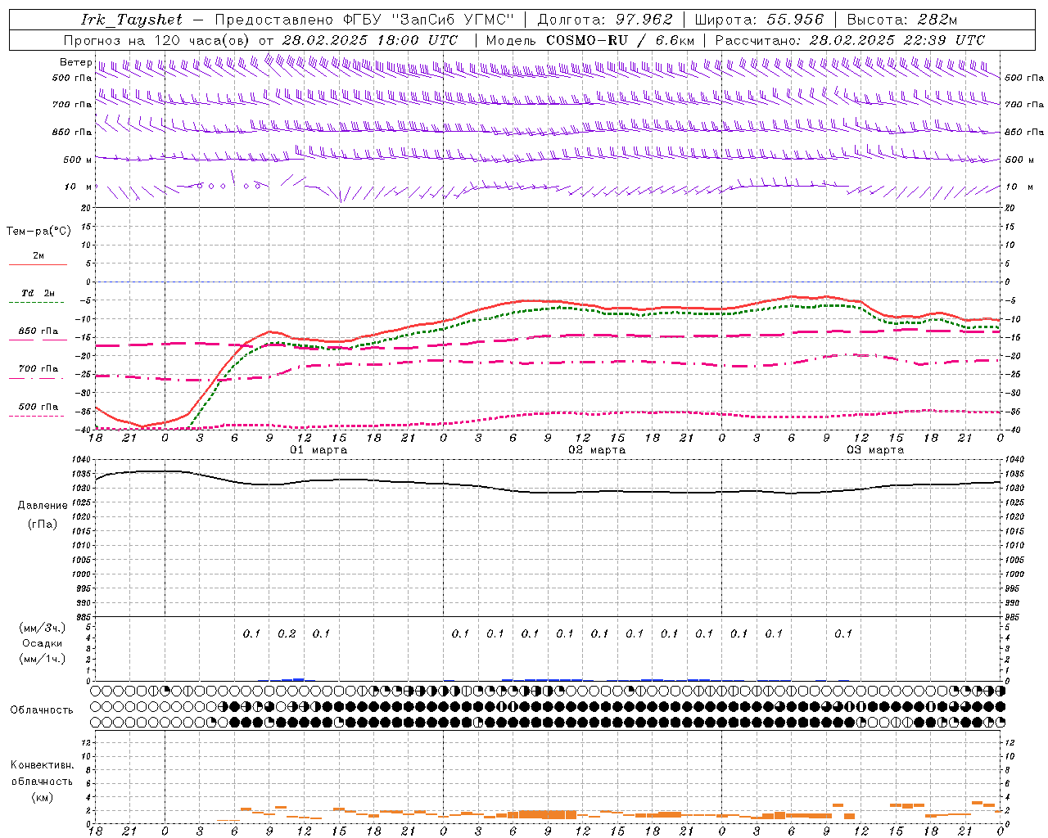1048x838 pixels.
Task: Click the Ветер wind panel label
Action: [x=75, y=62]
